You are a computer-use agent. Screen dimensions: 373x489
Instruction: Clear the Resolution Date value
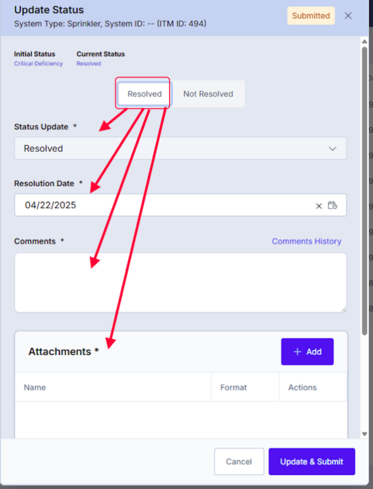tap(318, 206)
